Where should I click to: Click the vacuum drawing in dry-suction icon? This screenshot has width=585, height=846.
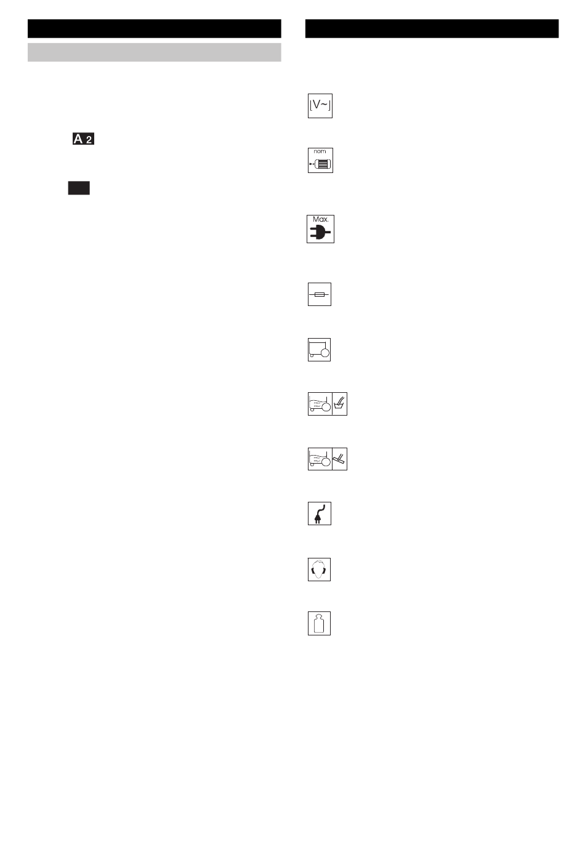(x=320, y=459)
